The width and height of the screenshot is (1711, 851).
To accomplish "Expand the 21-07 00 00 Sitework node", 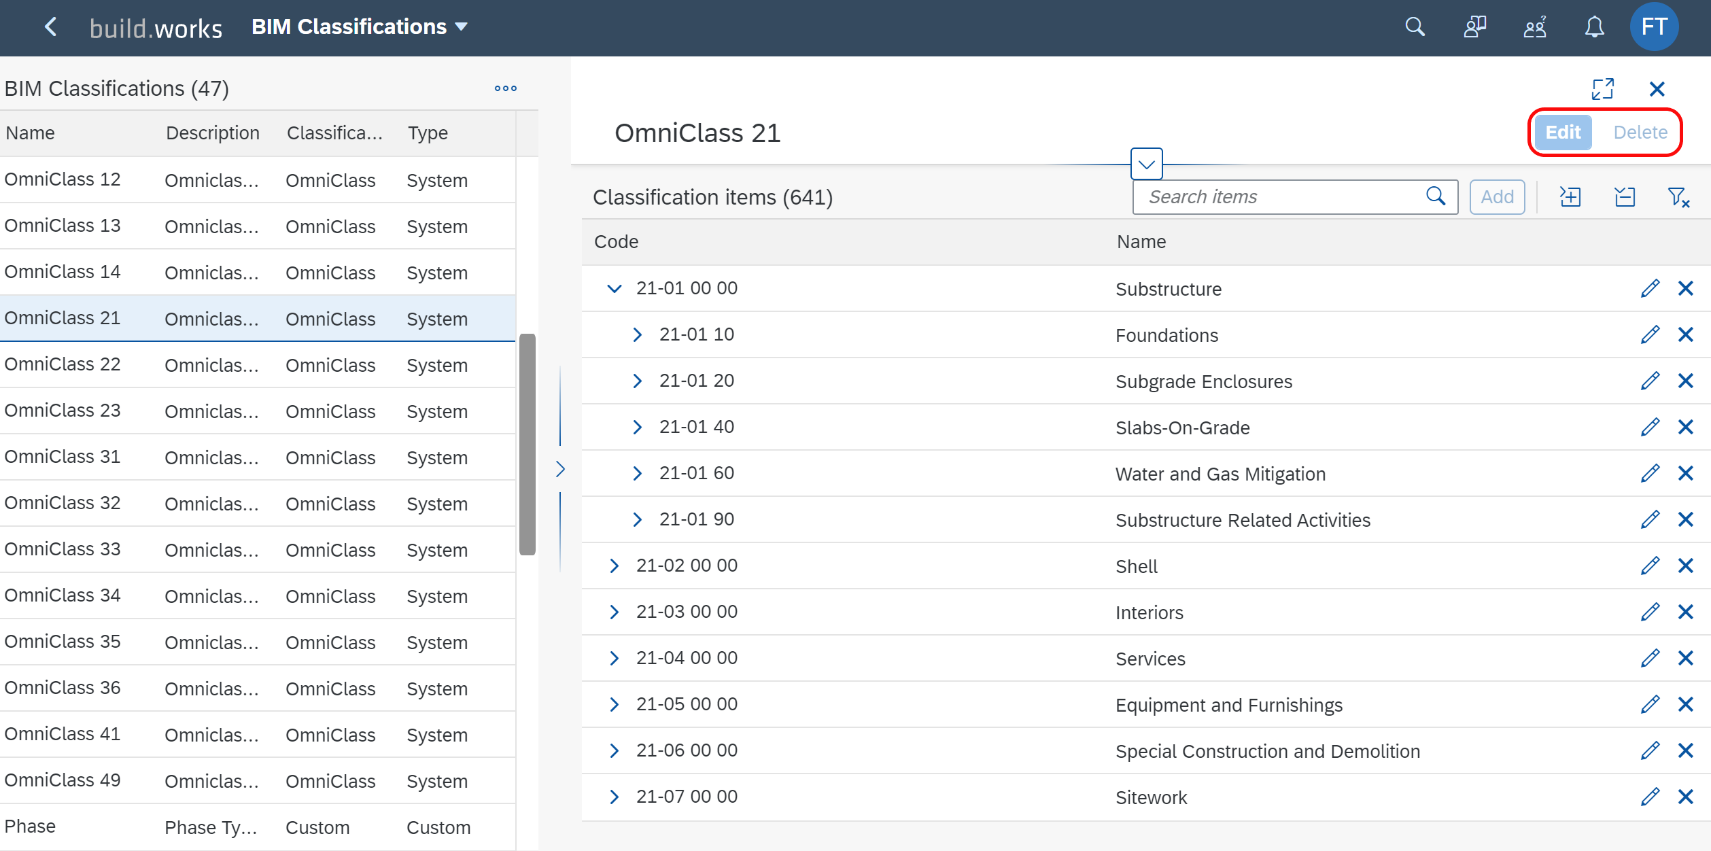I will click(x=614, y=797).
